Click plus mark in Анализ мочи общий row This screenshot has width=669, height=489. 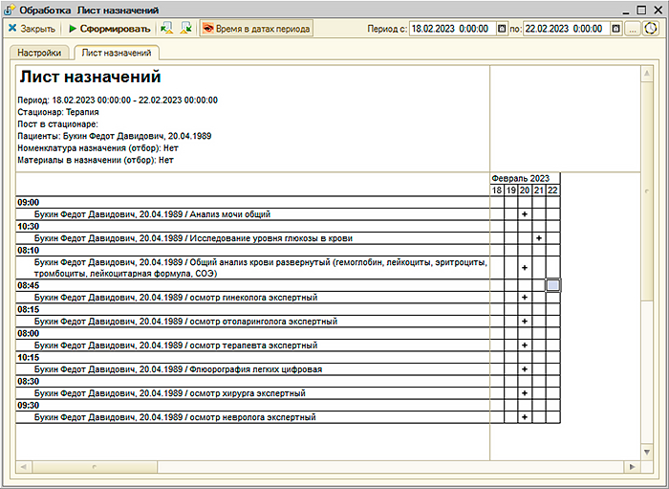[x=525, y=214]
